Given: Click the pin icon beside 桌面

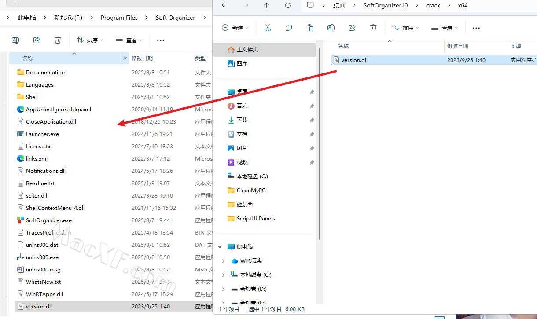Looking at the screenshot, I should tap(312, 92).
